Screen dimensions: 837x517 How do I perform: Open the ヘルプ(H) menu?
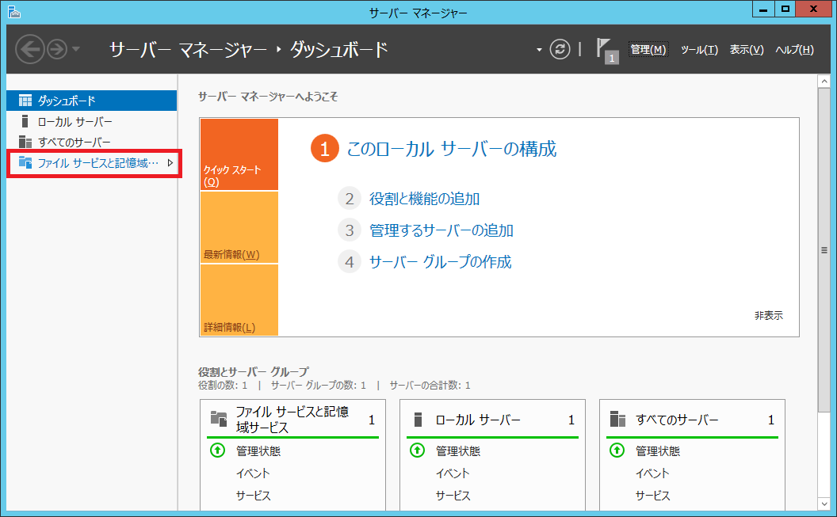(x=794, y=50)
